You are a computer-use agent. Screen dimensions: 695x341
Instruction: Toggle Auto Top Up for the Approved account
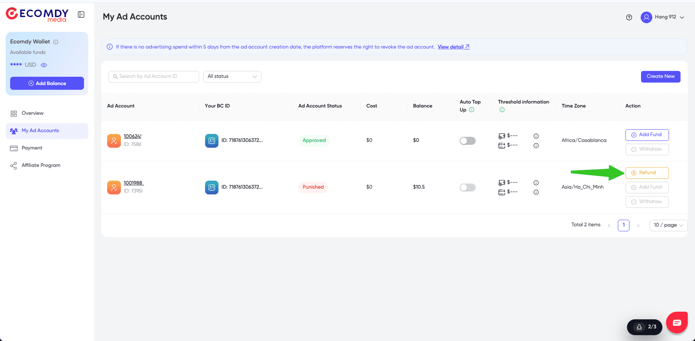pos(467,141)
